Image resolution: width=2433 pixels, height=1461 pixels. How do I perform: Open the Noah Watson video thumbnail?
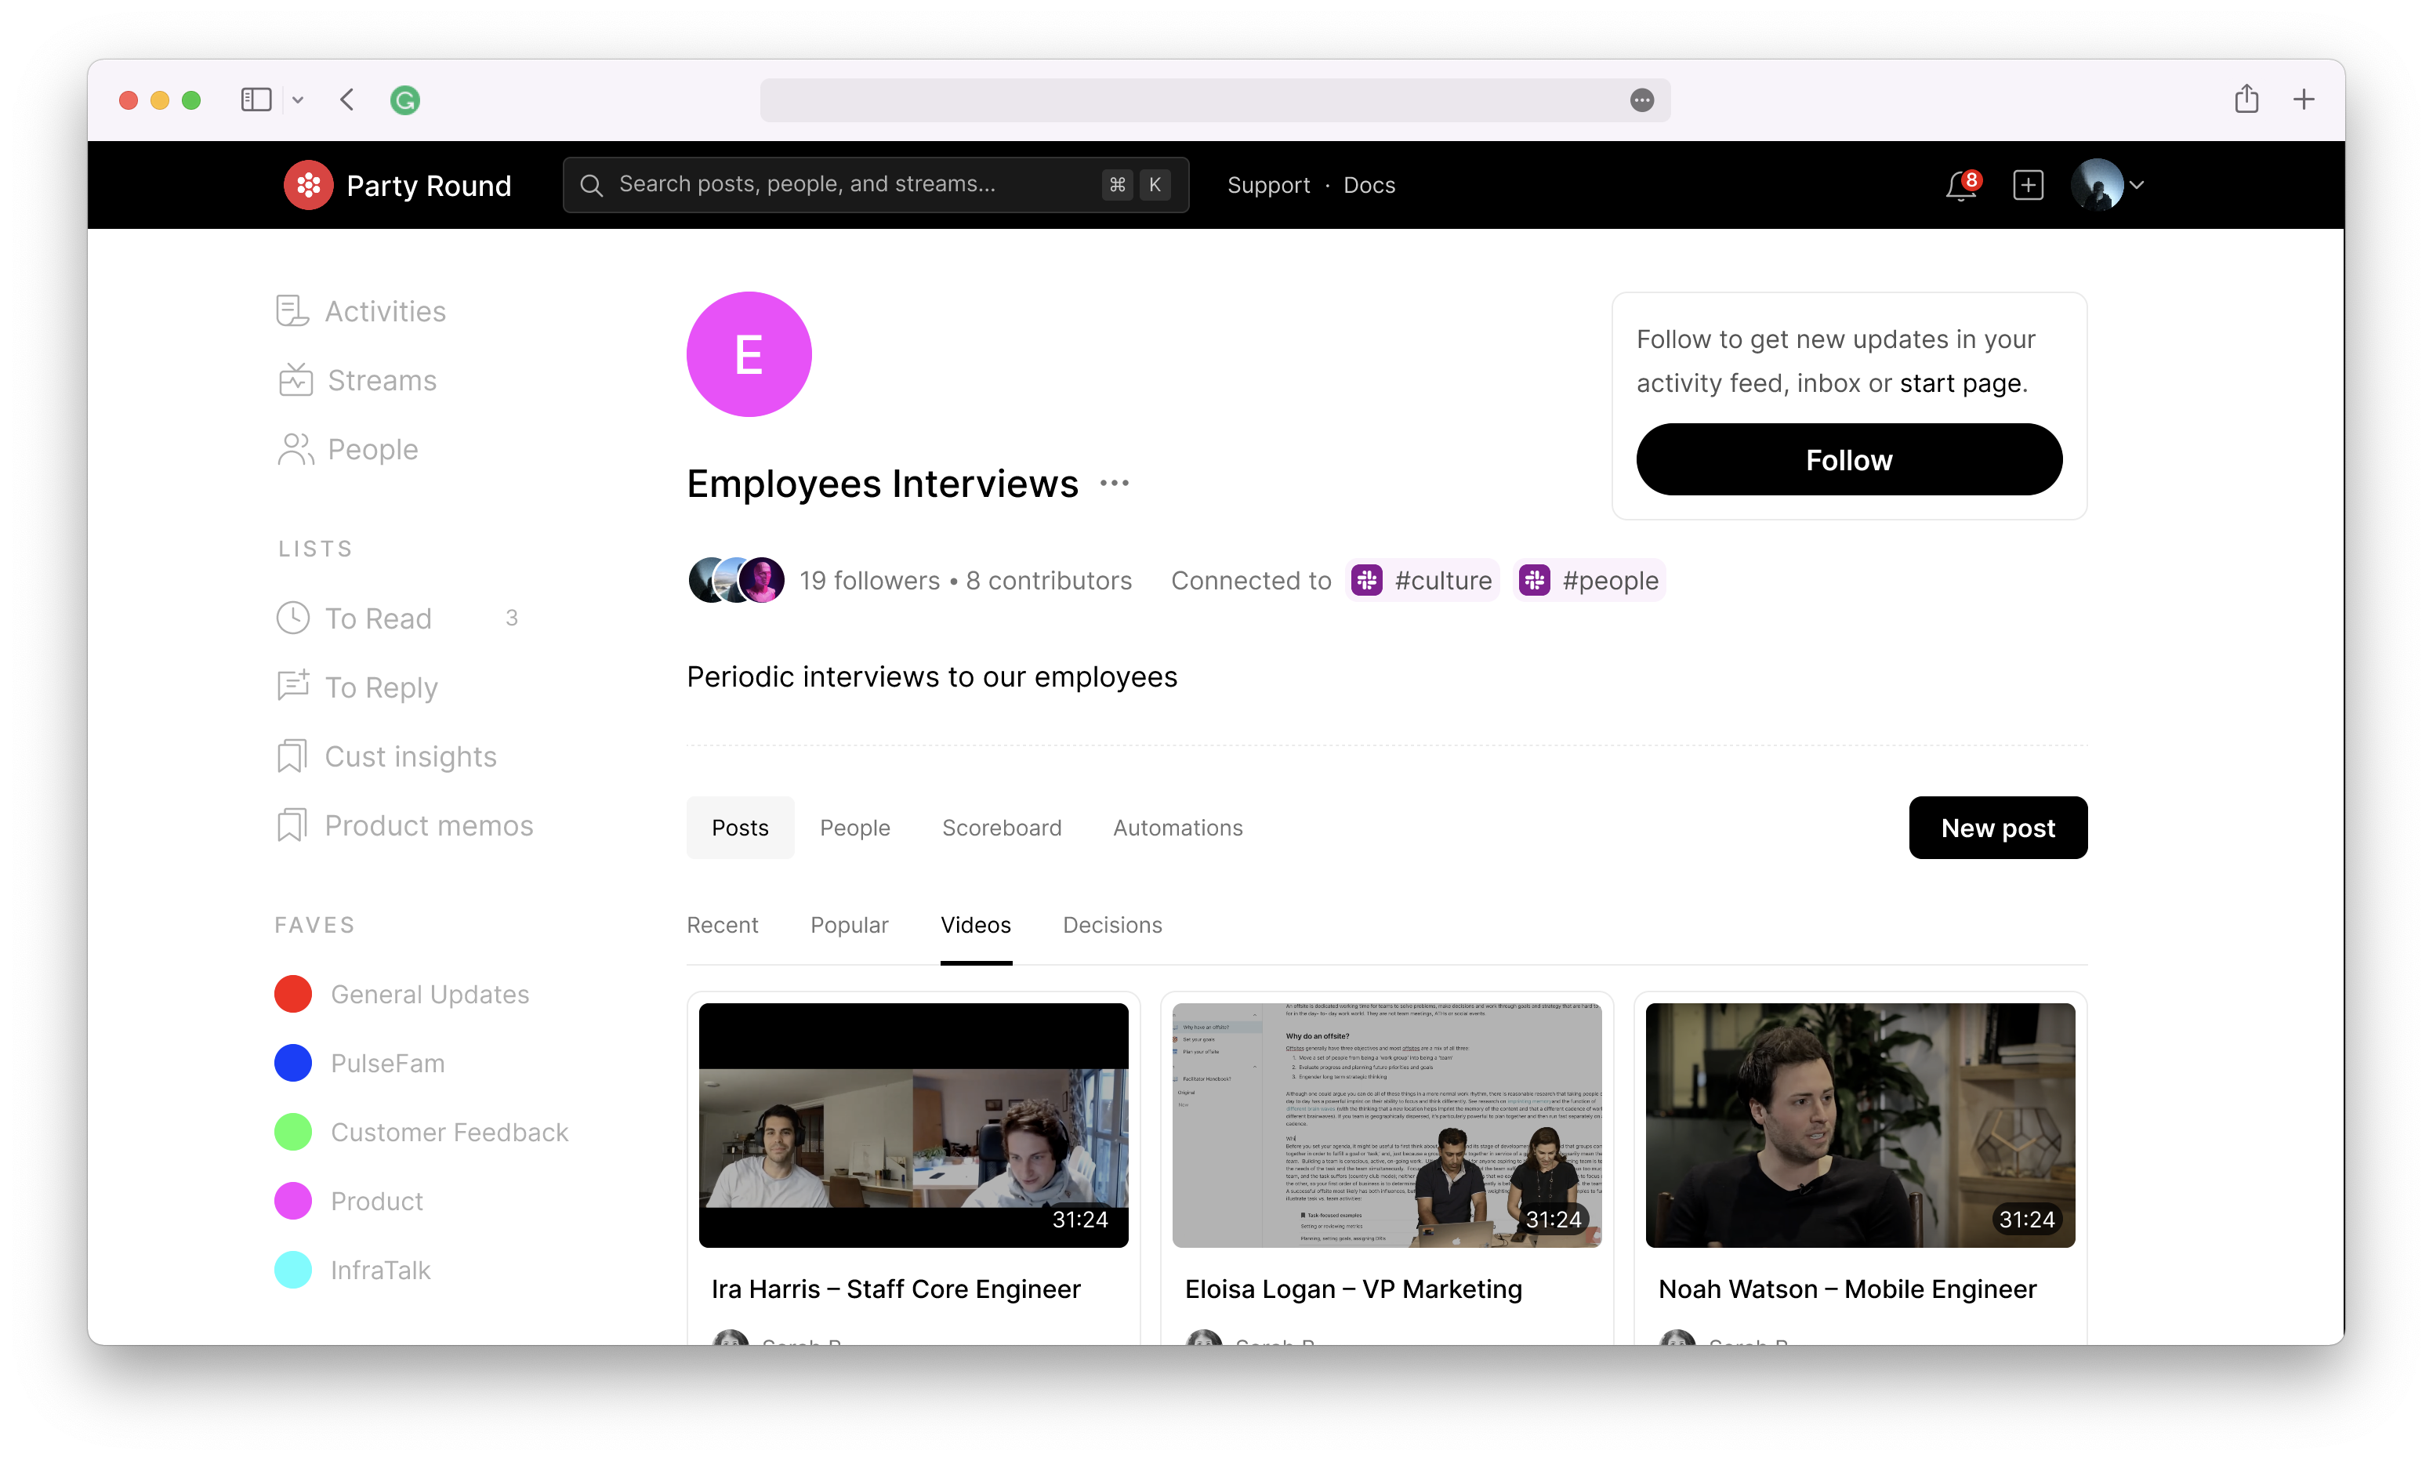(1859, 1126)
